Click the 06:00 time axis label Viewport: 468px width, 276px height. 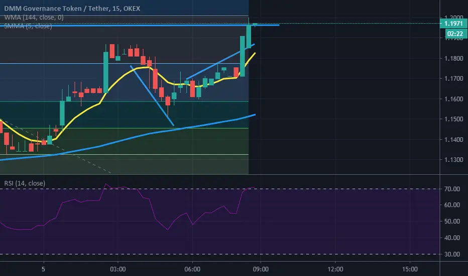[x=192, y=269]
